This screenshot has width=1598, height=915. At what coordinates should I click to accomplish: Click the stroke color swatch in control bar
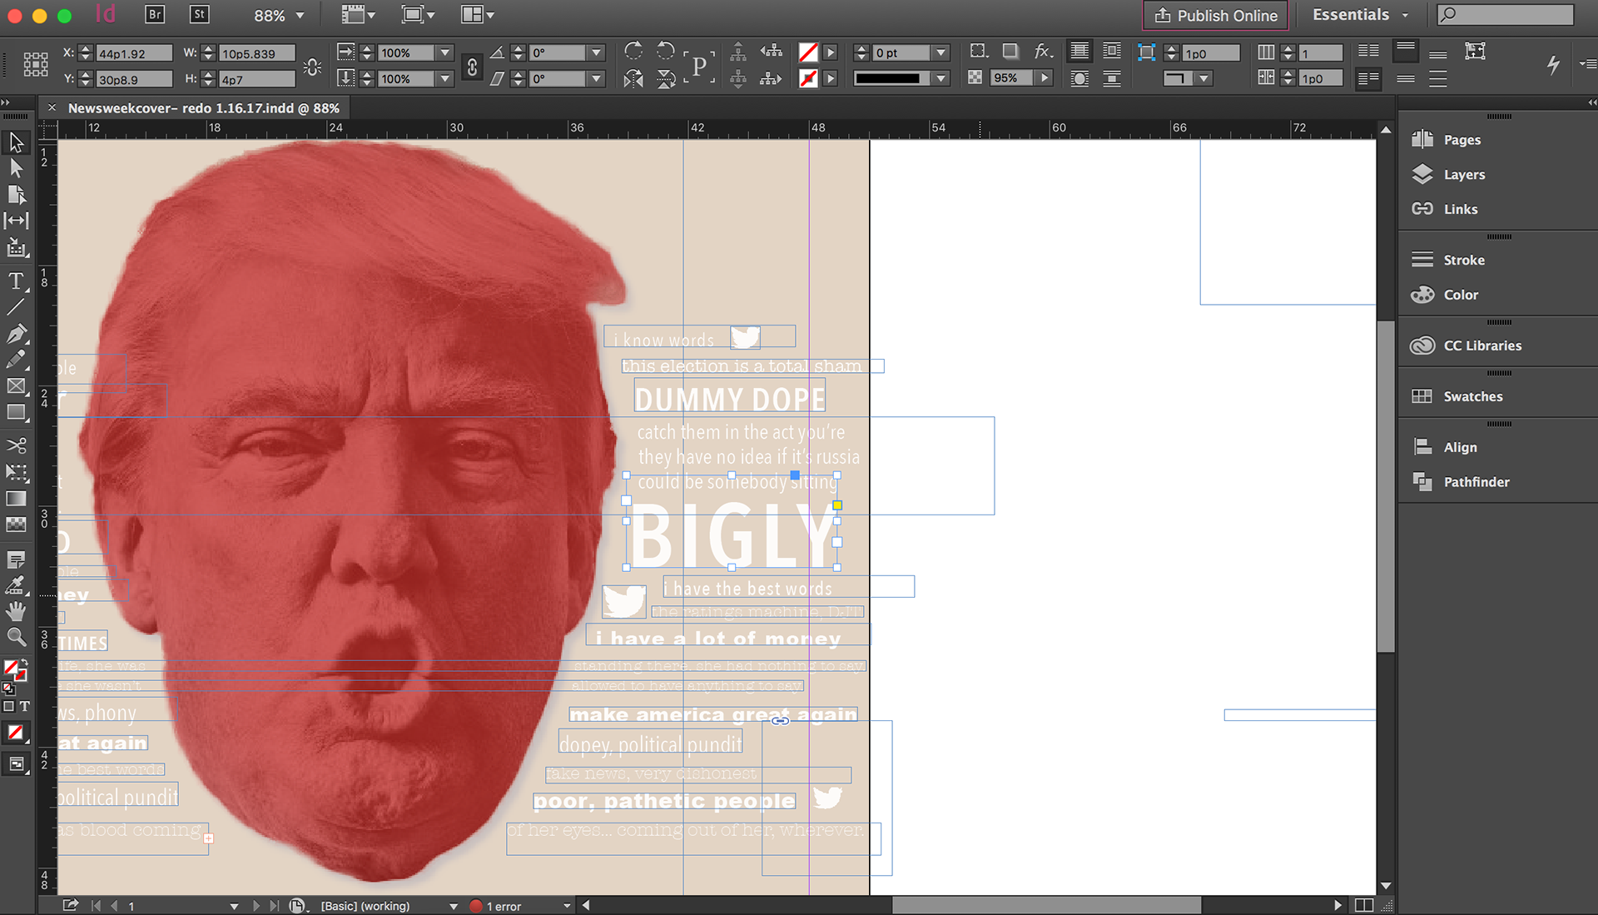click(x=808, y=78)
